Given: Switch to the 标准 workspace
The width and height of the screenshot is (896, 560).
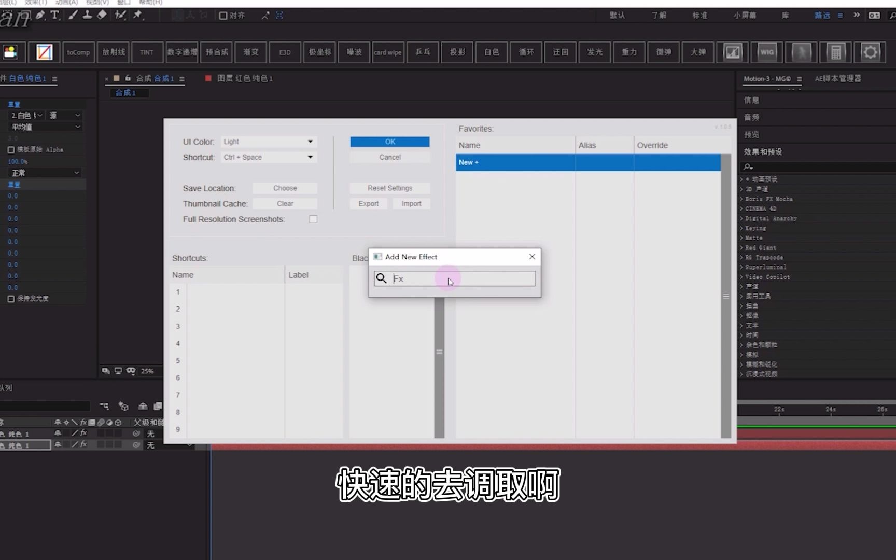Looking at the screenshot, I should [700, 16].
